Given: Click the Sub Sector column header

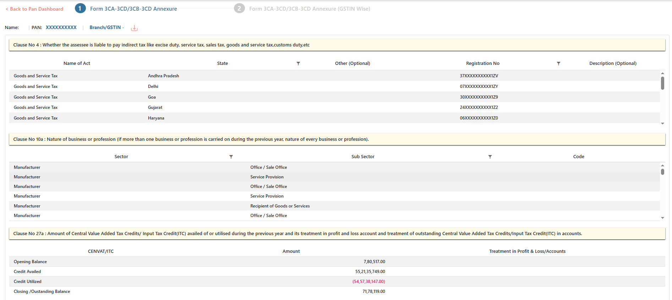Looking at the screenshot, I should 363,157.
